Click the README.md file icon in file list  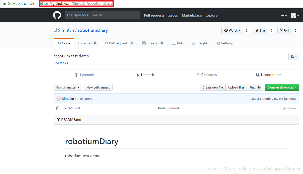click(58, 108)
